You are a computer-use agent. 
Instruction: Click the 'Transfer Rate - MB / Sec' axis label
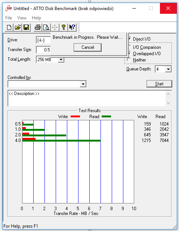[76, 213]
